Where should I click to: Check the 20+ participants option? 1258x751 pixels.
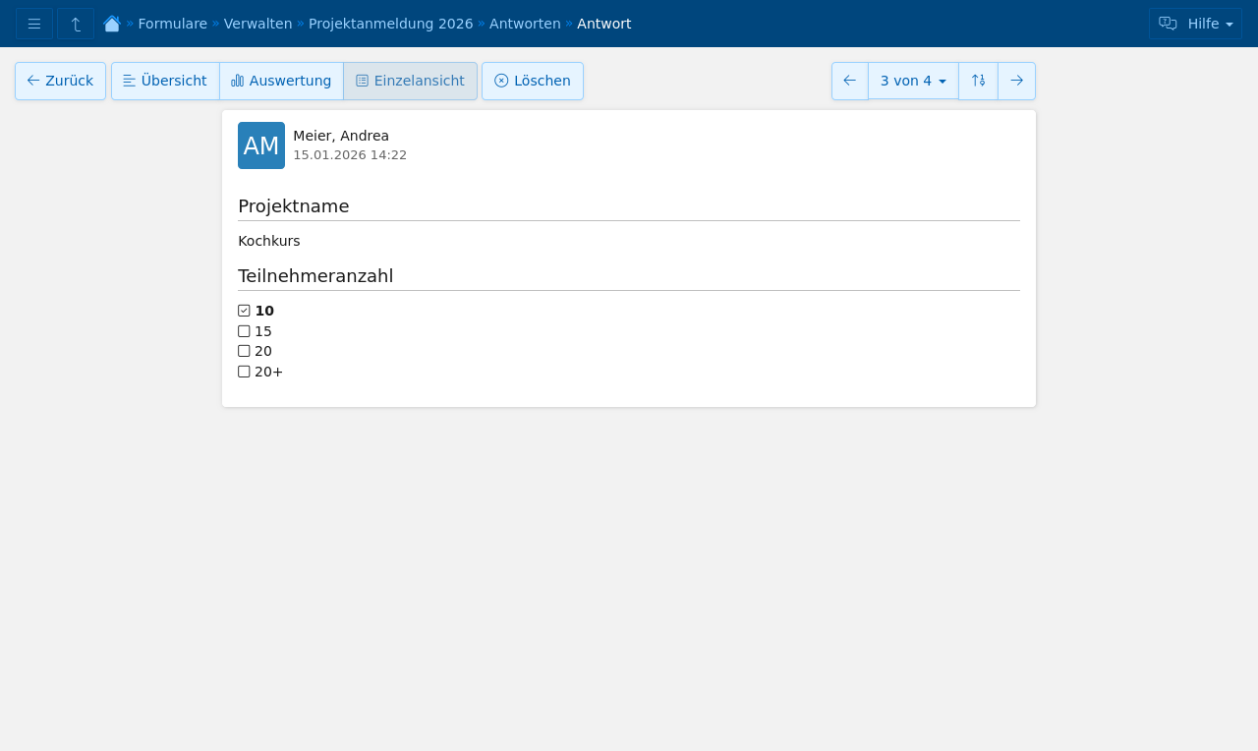click(245, 372)
